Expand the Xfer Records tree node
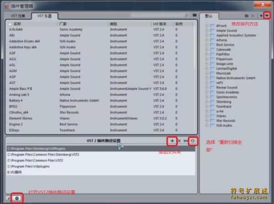Viewport: 274px width, 204px height. pos(206,120)
